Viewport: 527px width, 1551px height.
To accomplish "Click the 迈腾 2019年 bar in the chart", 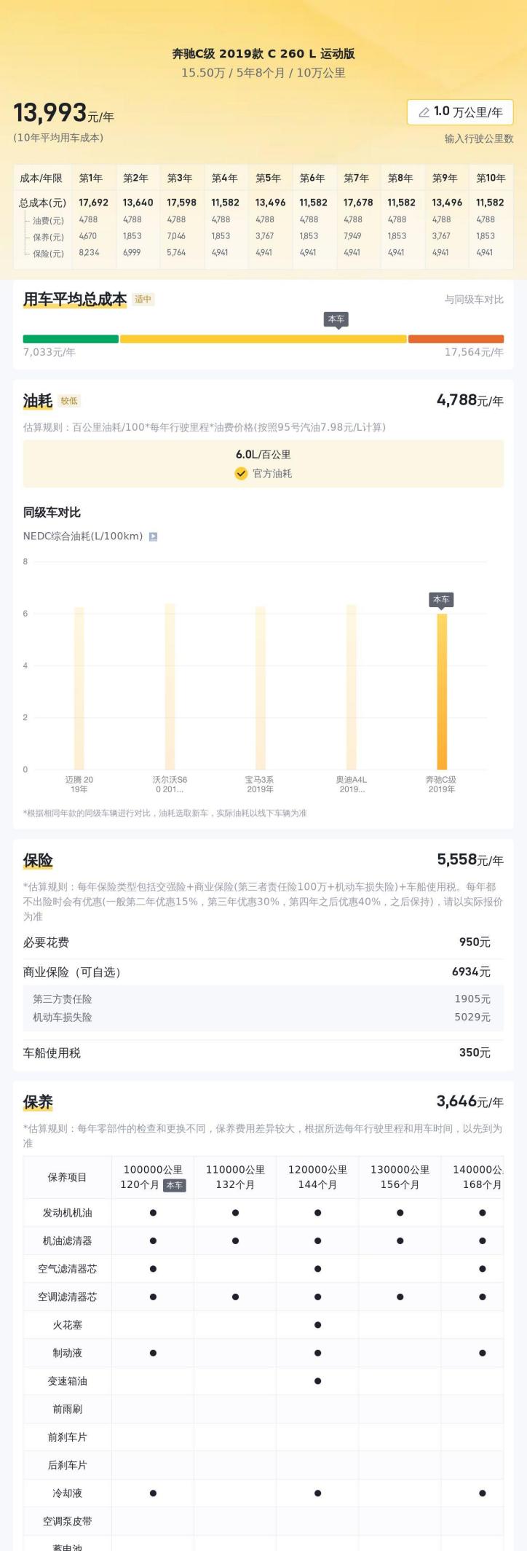I will click(x=79, y=688).
